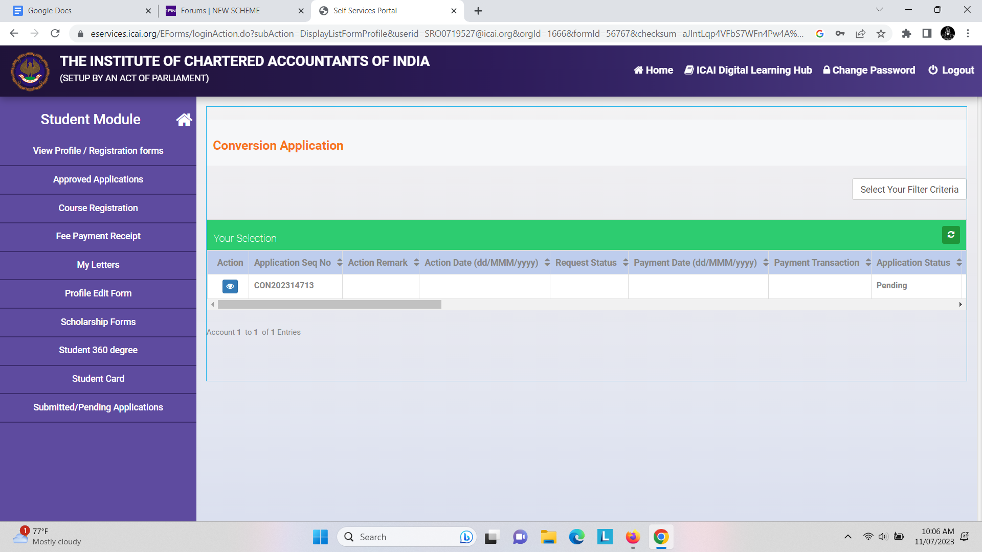The width and height of the screenshot is (982, 552).
Task: Open Fee Payment Receipt in sidebar
Action: pos(98,236)
